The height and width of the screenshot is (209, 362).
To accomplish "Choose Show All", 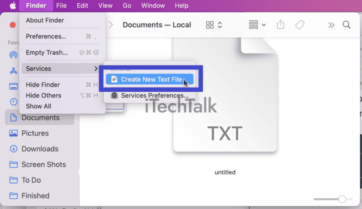I will pos(62,106).
